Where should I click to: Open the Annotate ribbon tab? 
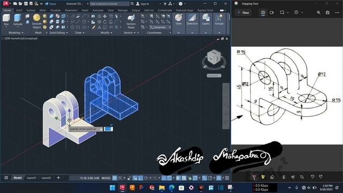[98, 10]
